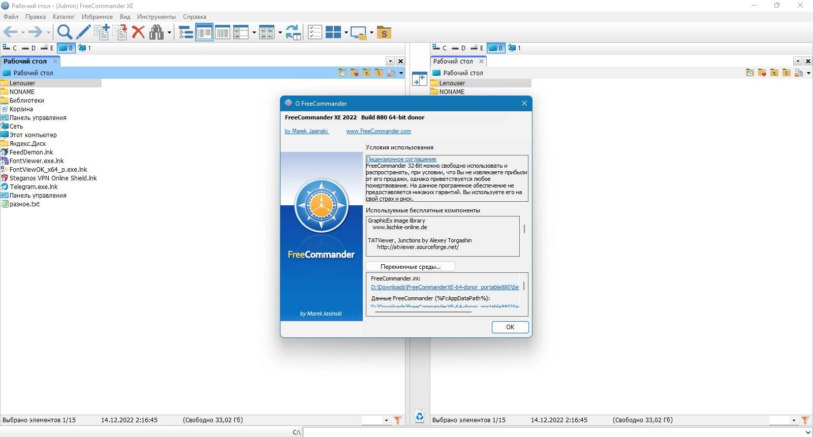The width and height of the screenshot is (813, 437).
Task: Select the highlighted list view mode icon
Action: [x=204, y=33]
